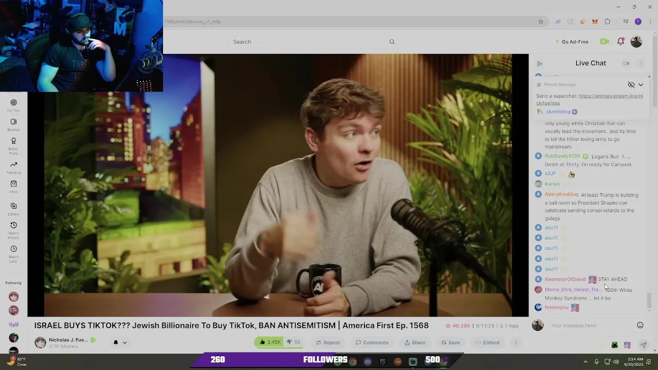Hide the pinned message eye icon

tap(631, 85)
